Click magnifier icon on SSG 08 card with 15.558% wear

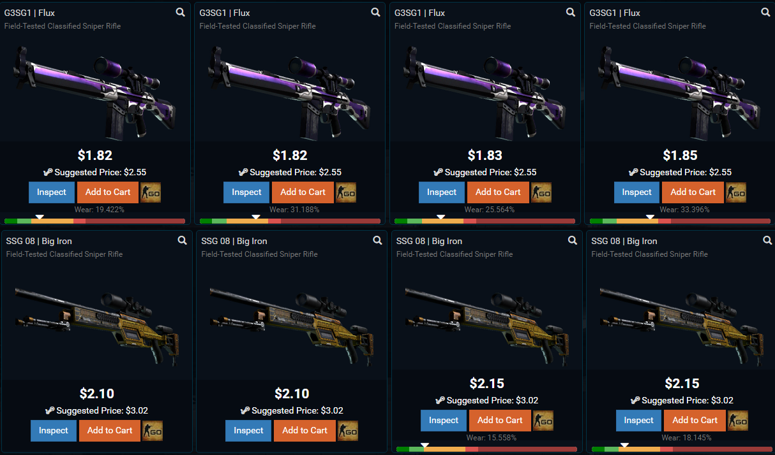[x=573, y=240]
